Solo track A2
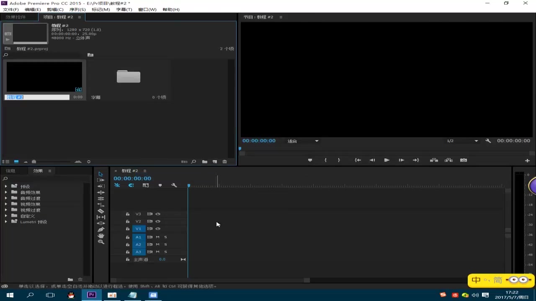This screenshot has height=301, width=536. coord(165,245)
